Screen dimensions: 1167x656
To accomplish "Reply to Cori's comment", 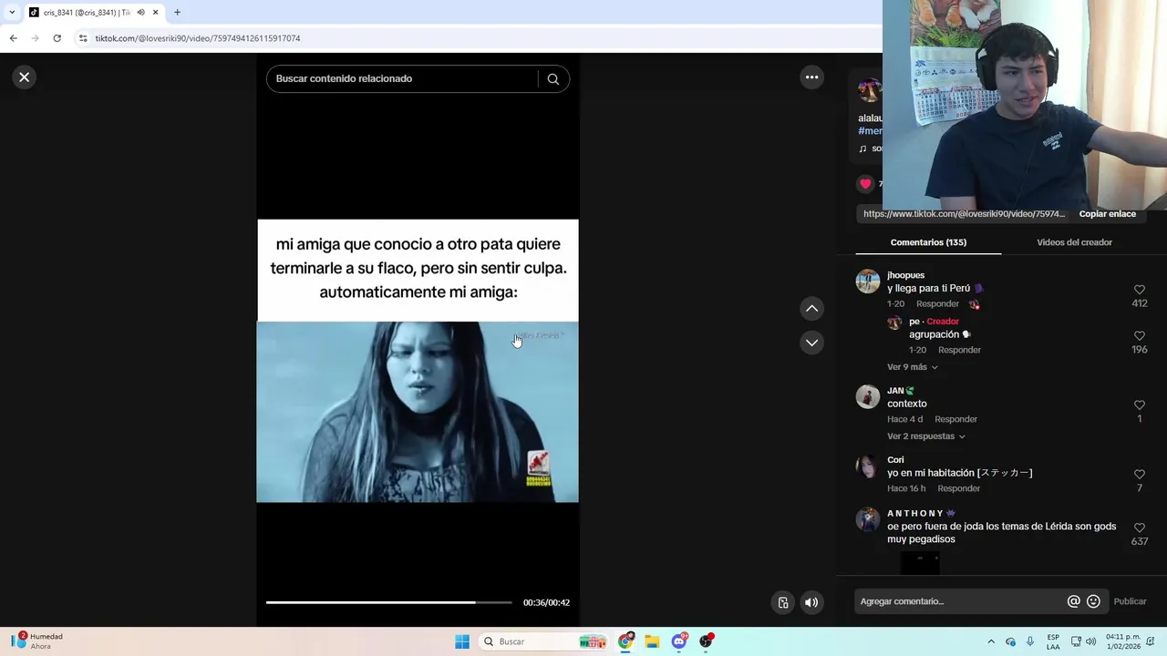I will [x=958, y=488].
